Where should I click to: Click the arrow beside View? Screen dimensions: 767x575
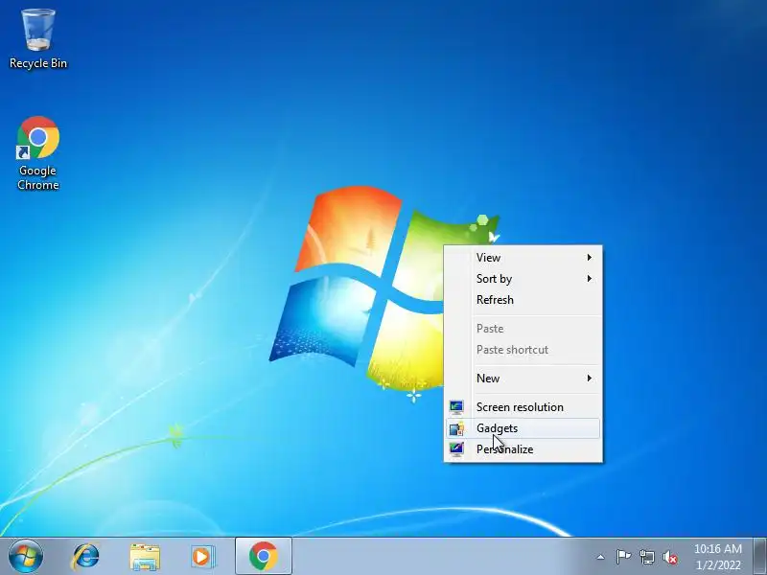click(590, 257)
